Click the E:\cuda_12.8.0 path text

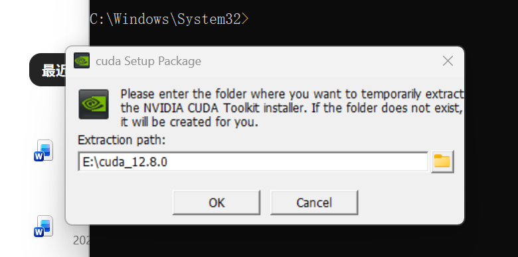pyautogui.click(x=125, y=162)
